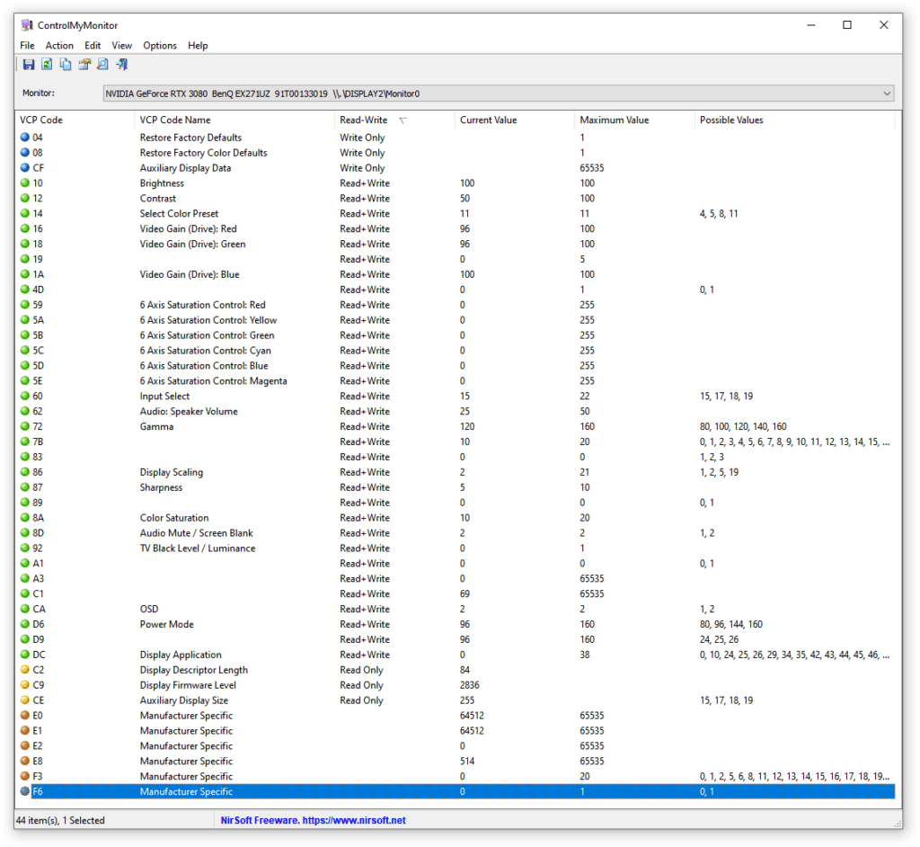Click the Save toolbar icon
Screen dimensions: 920x847
click(x=28, y=65)
